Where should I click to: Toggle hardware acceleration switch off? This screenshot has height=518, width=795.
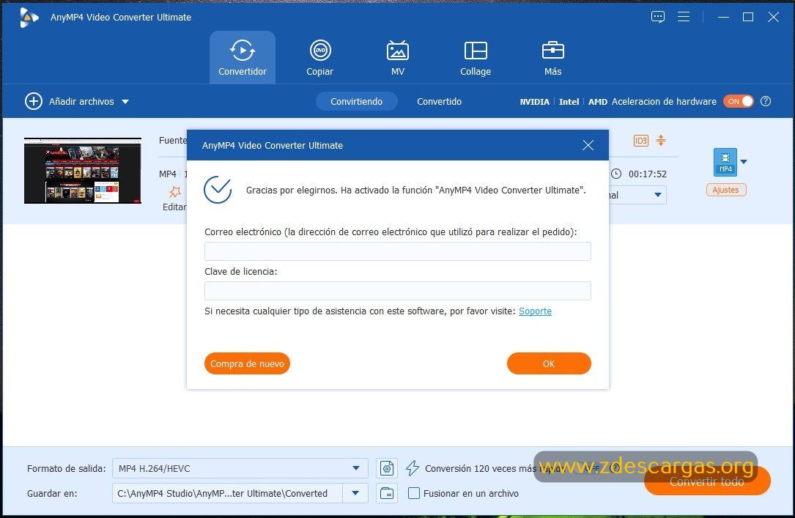739,101
